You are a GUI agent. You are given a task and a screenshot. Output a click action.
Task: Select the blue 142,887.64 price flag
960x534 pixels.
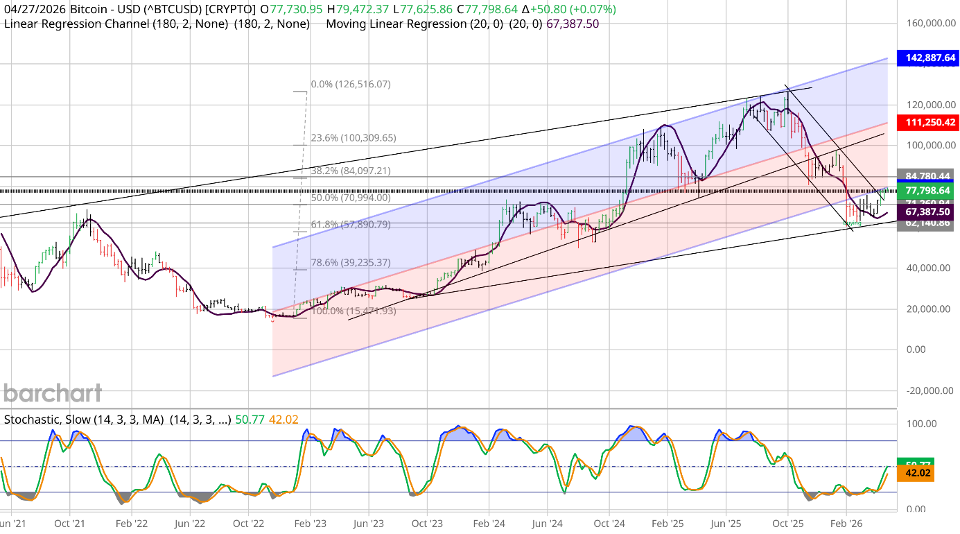click(930, 58)
